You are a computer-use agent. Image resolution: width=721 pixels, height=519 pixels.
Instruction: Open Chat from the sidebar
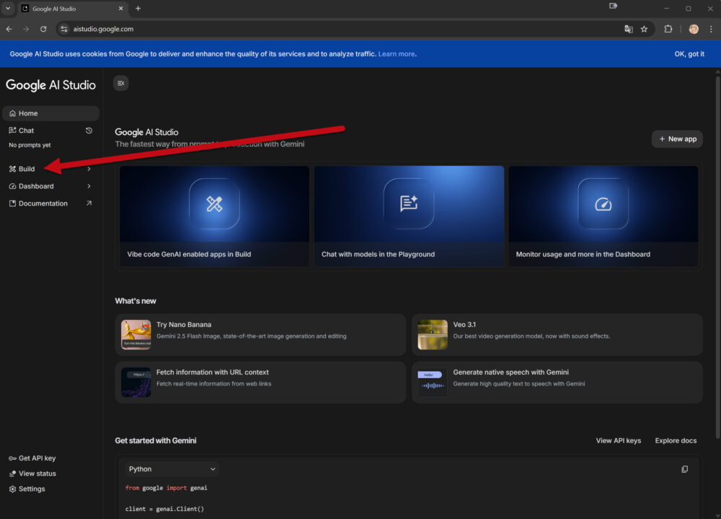pos(27,131)
